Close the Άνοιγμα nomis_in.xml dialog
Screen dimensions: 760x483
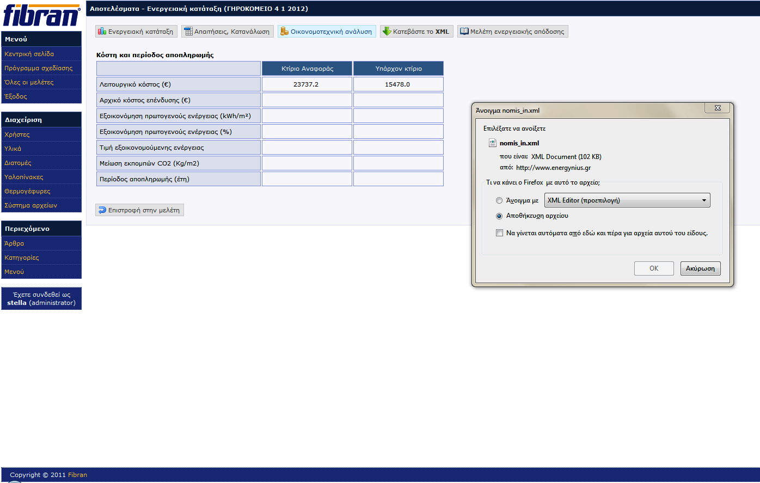(717, 108)
